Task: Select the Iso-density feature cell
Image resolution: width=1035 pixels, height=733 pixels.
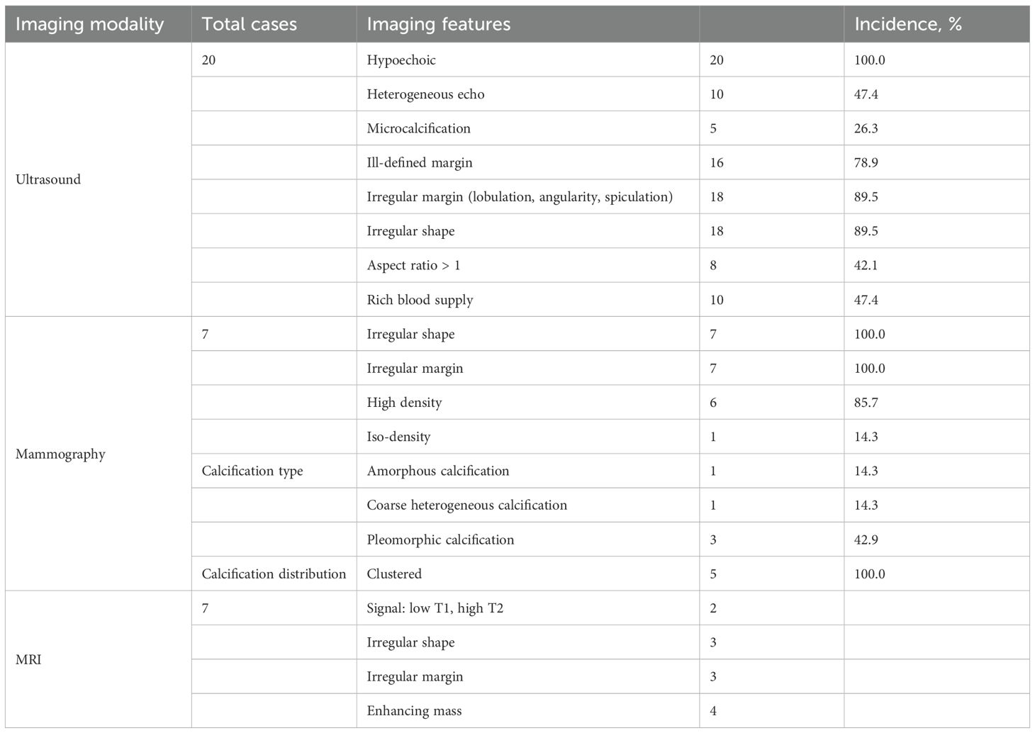Action: (x=398, y=437)
